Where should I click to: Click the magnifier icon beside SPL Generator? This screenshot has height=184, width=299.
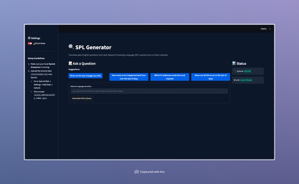(x=71, y=47)
